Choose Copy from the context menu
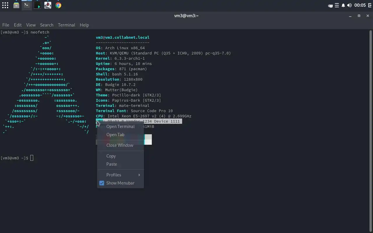Image resolution: width=373 pixels, height=233 pixels. 120,156
